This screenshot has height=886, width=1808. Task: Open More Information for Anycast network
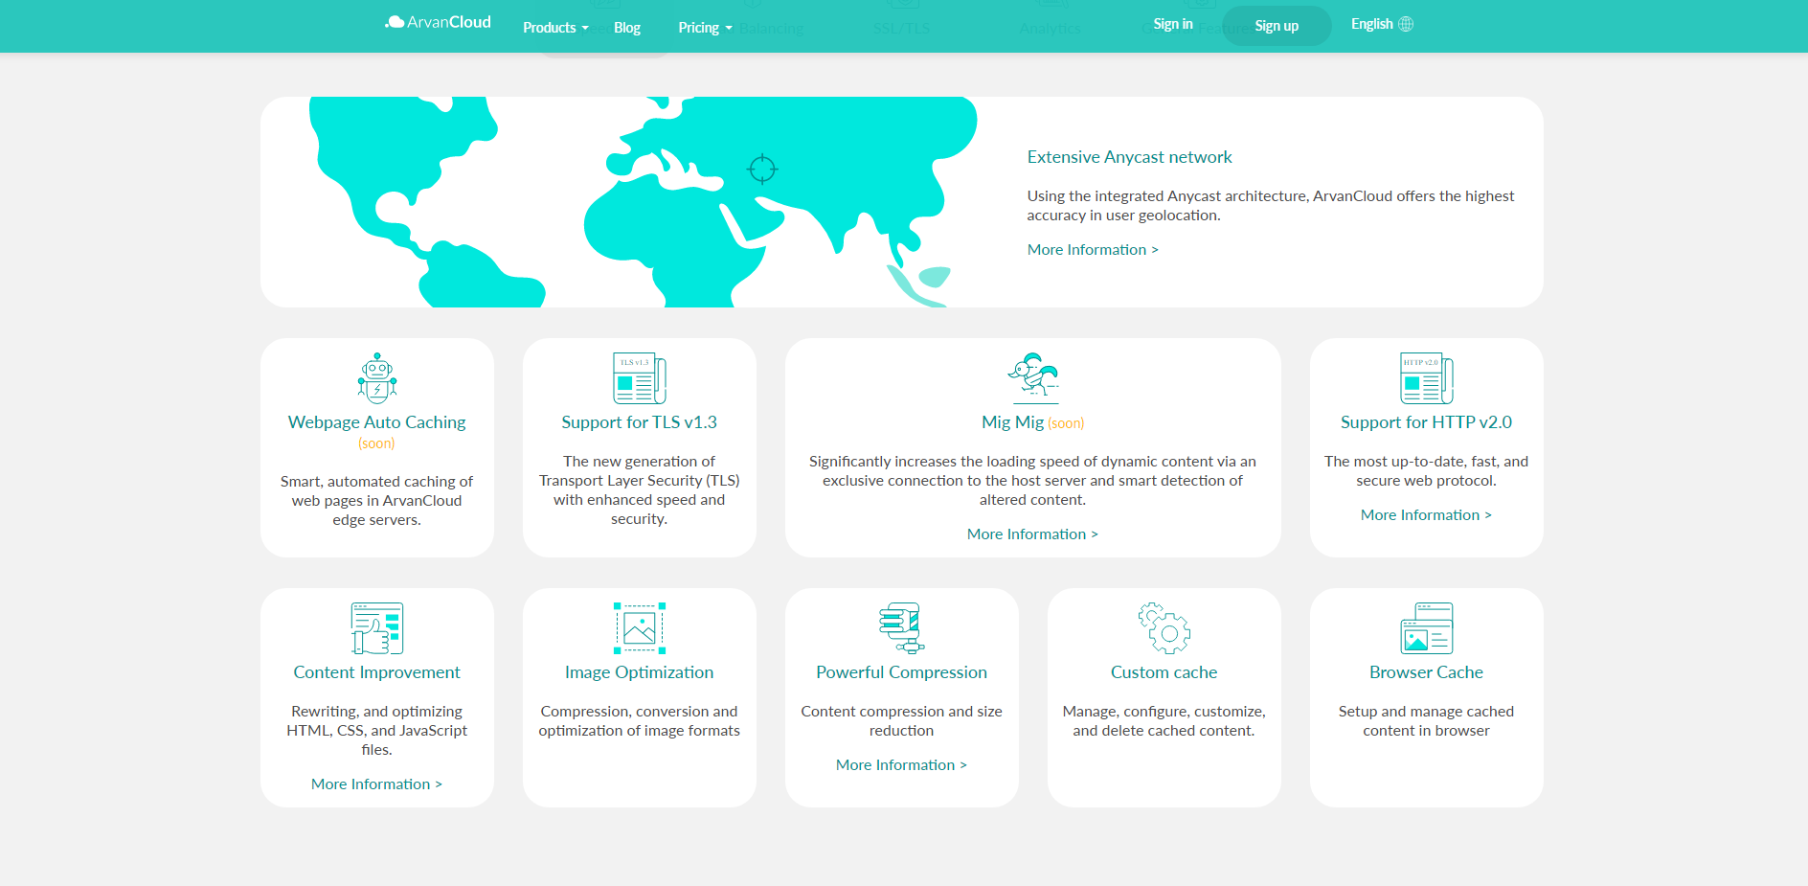[1092, 250]
